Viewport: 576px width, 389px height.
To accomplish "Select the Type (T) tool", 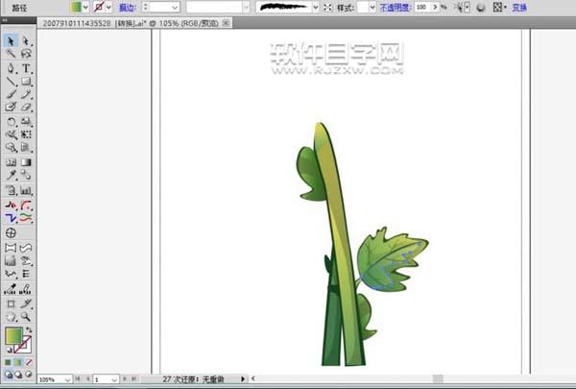I will [x=26, y=68].
